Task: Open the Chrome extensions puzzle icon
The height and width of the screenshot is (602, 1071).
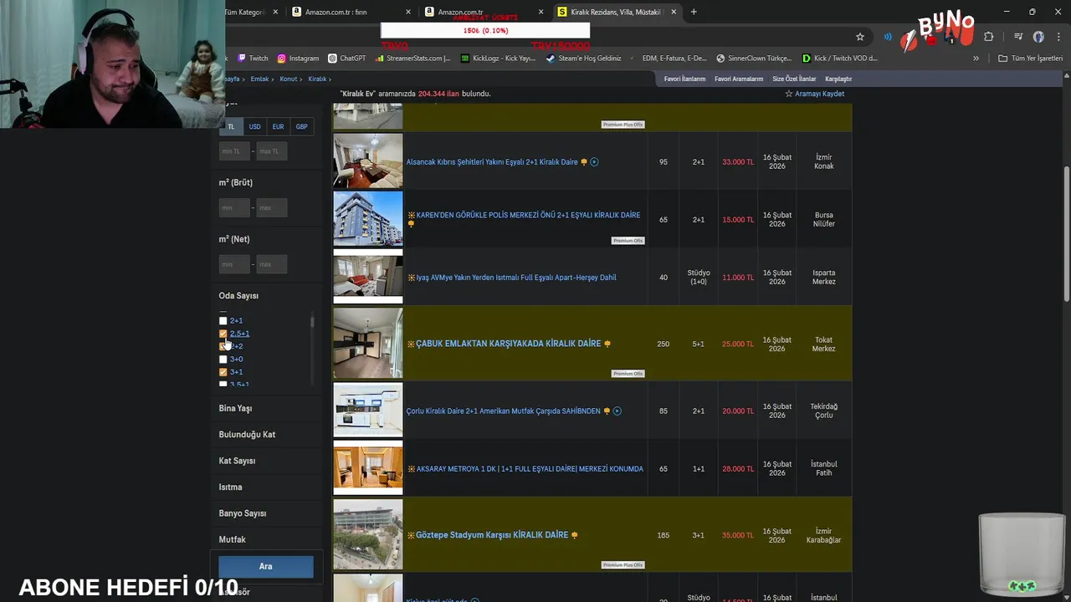Action: coord(988,37)
